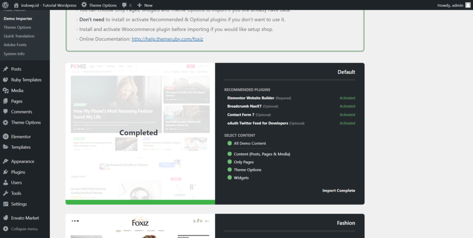Click the Posts pin icon
Image resolution: width=473 pixels, height=238 pixels.
pyautogui.click(x=6, y=69)
